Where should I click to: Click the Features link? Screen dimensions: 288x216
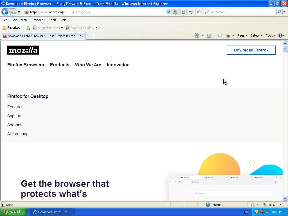15,107
